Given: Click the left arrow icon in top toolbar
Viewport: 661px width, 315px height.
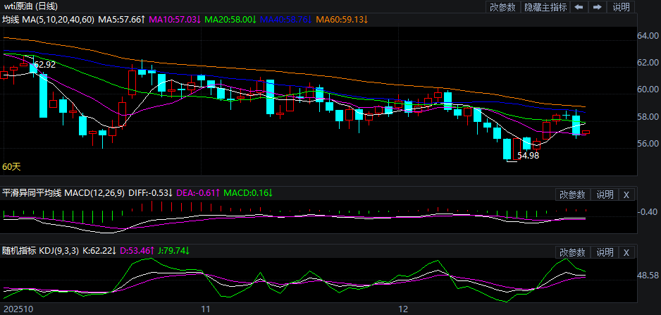Looking at the screenshot, I should (x=579, y=7).
